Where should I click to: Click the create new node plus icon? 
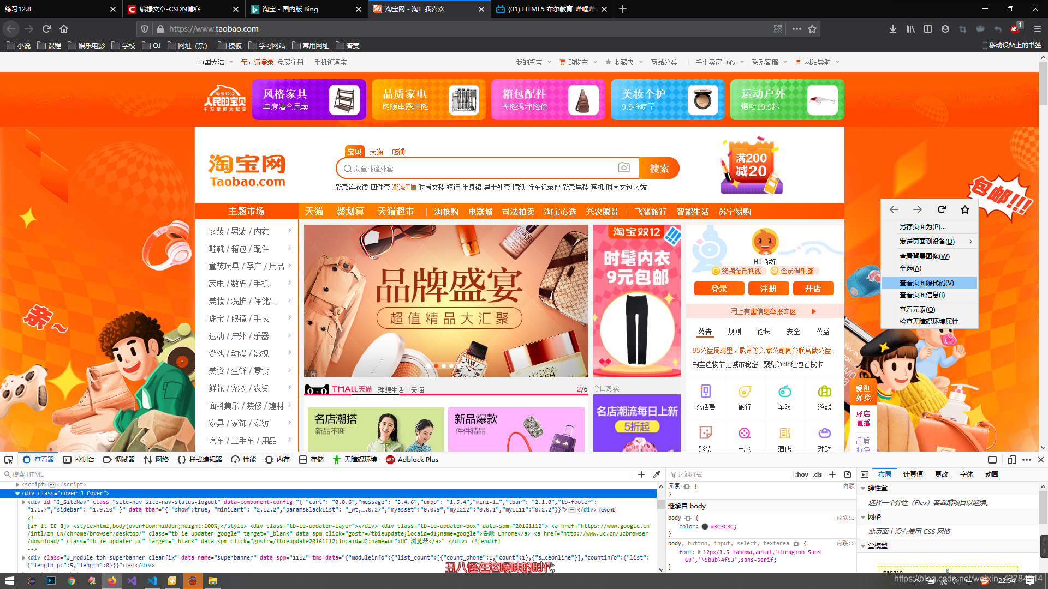click(x=641, y=474)
